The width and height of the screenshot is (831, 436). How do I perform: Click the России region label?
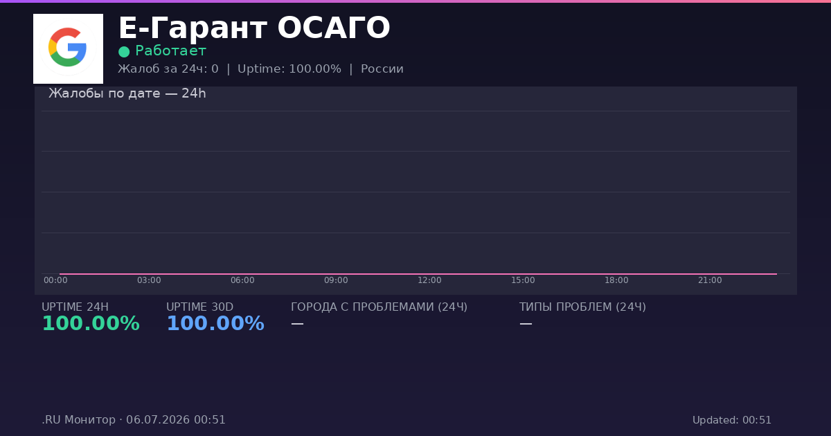click(x=382, y=69)
